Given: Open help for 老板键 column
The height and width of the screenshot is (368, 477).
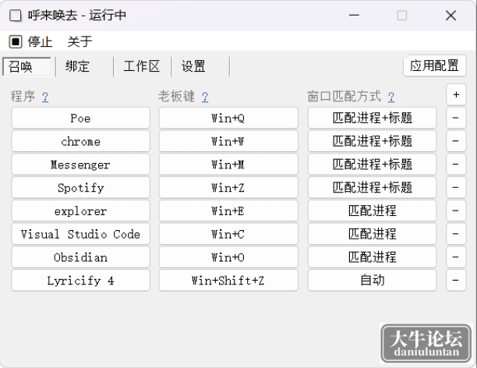Looking at the screenshot, I should [x=205, y=97].
